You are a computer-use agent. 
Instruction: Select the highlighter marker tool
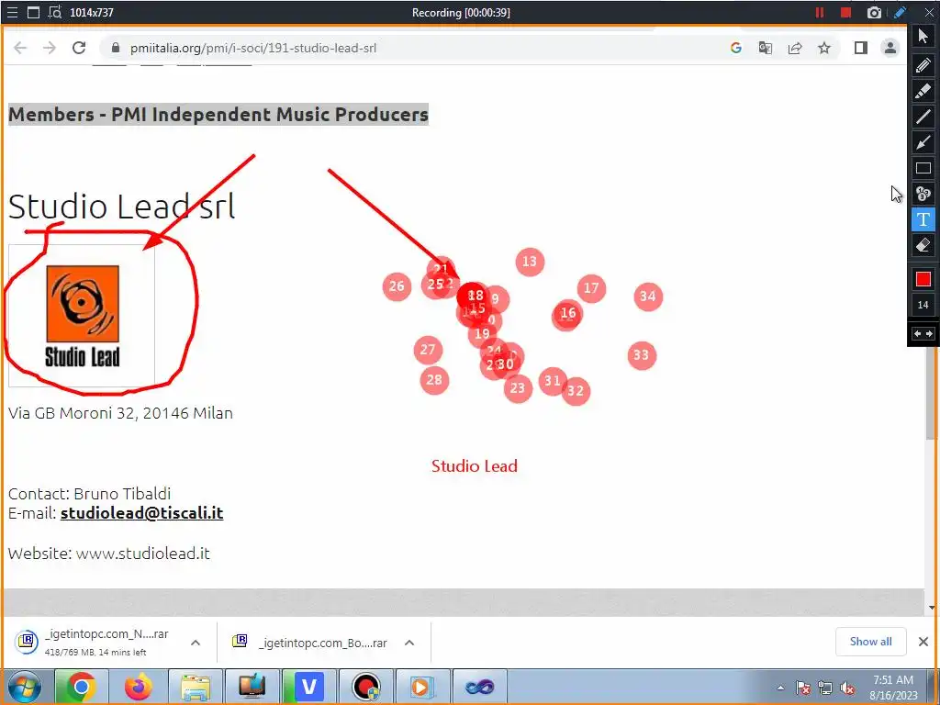click(x=923, y=91)
